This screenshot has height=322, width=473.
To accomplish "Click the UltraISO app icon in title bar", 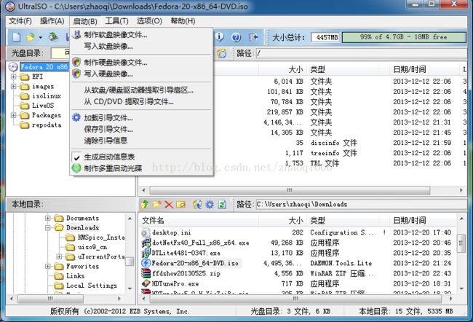I will (x=10, y=6).
